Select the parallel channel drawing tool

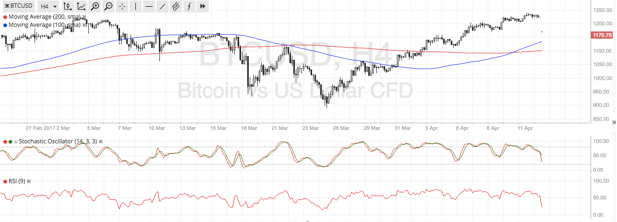click(176, 6)
